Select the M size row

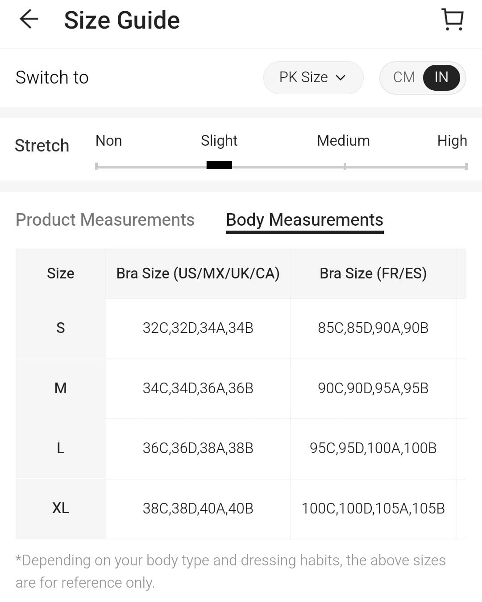61,388
